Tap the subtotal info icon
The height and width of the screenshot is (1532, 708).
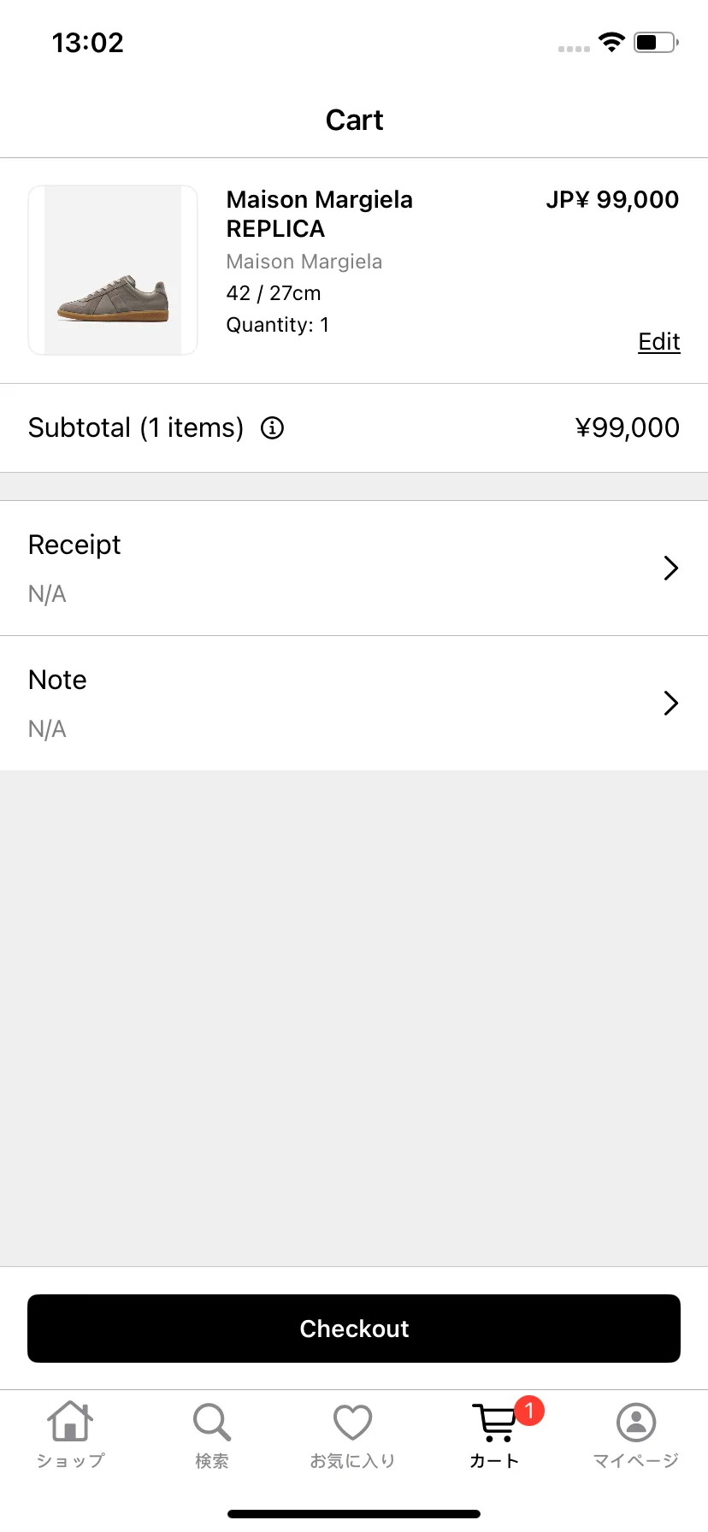pyautogui.click(x=272, y=427)
